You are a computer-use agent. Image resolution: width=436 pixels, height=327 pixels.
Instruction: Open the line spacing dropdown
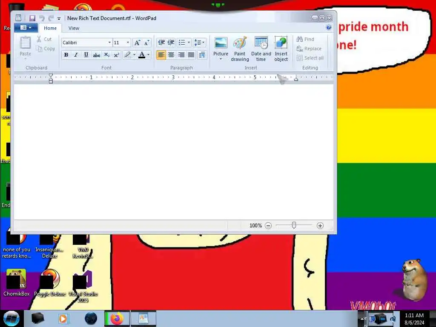[x=199, y=43]
